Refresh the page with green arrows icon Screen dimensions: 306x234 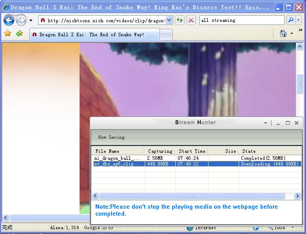(180, 20)
